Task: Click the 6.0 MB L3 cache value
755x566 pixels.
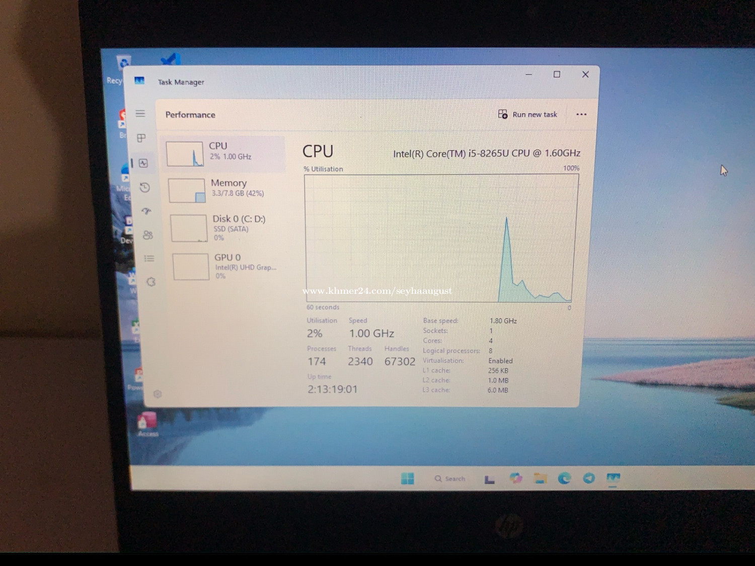Action: (498, 390)
